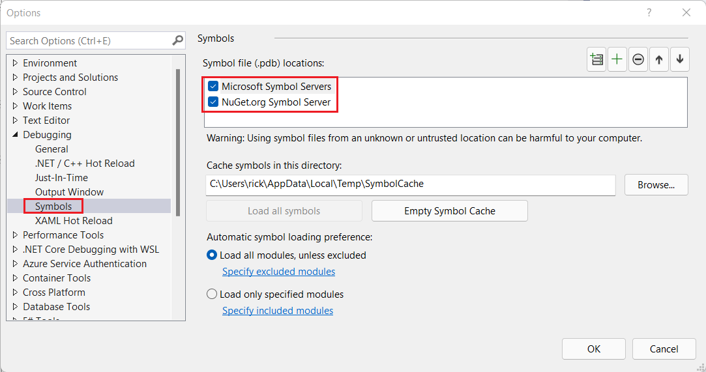
Task: Click the symbol cache directory field
Action: tap(410, 184)
